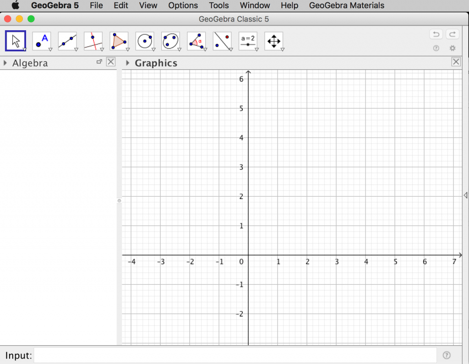Open Perpendicular Line tool dropdown arrow
Image resolution: width=469 pixels, height=364 pixels.
click(x=102, y=50)
